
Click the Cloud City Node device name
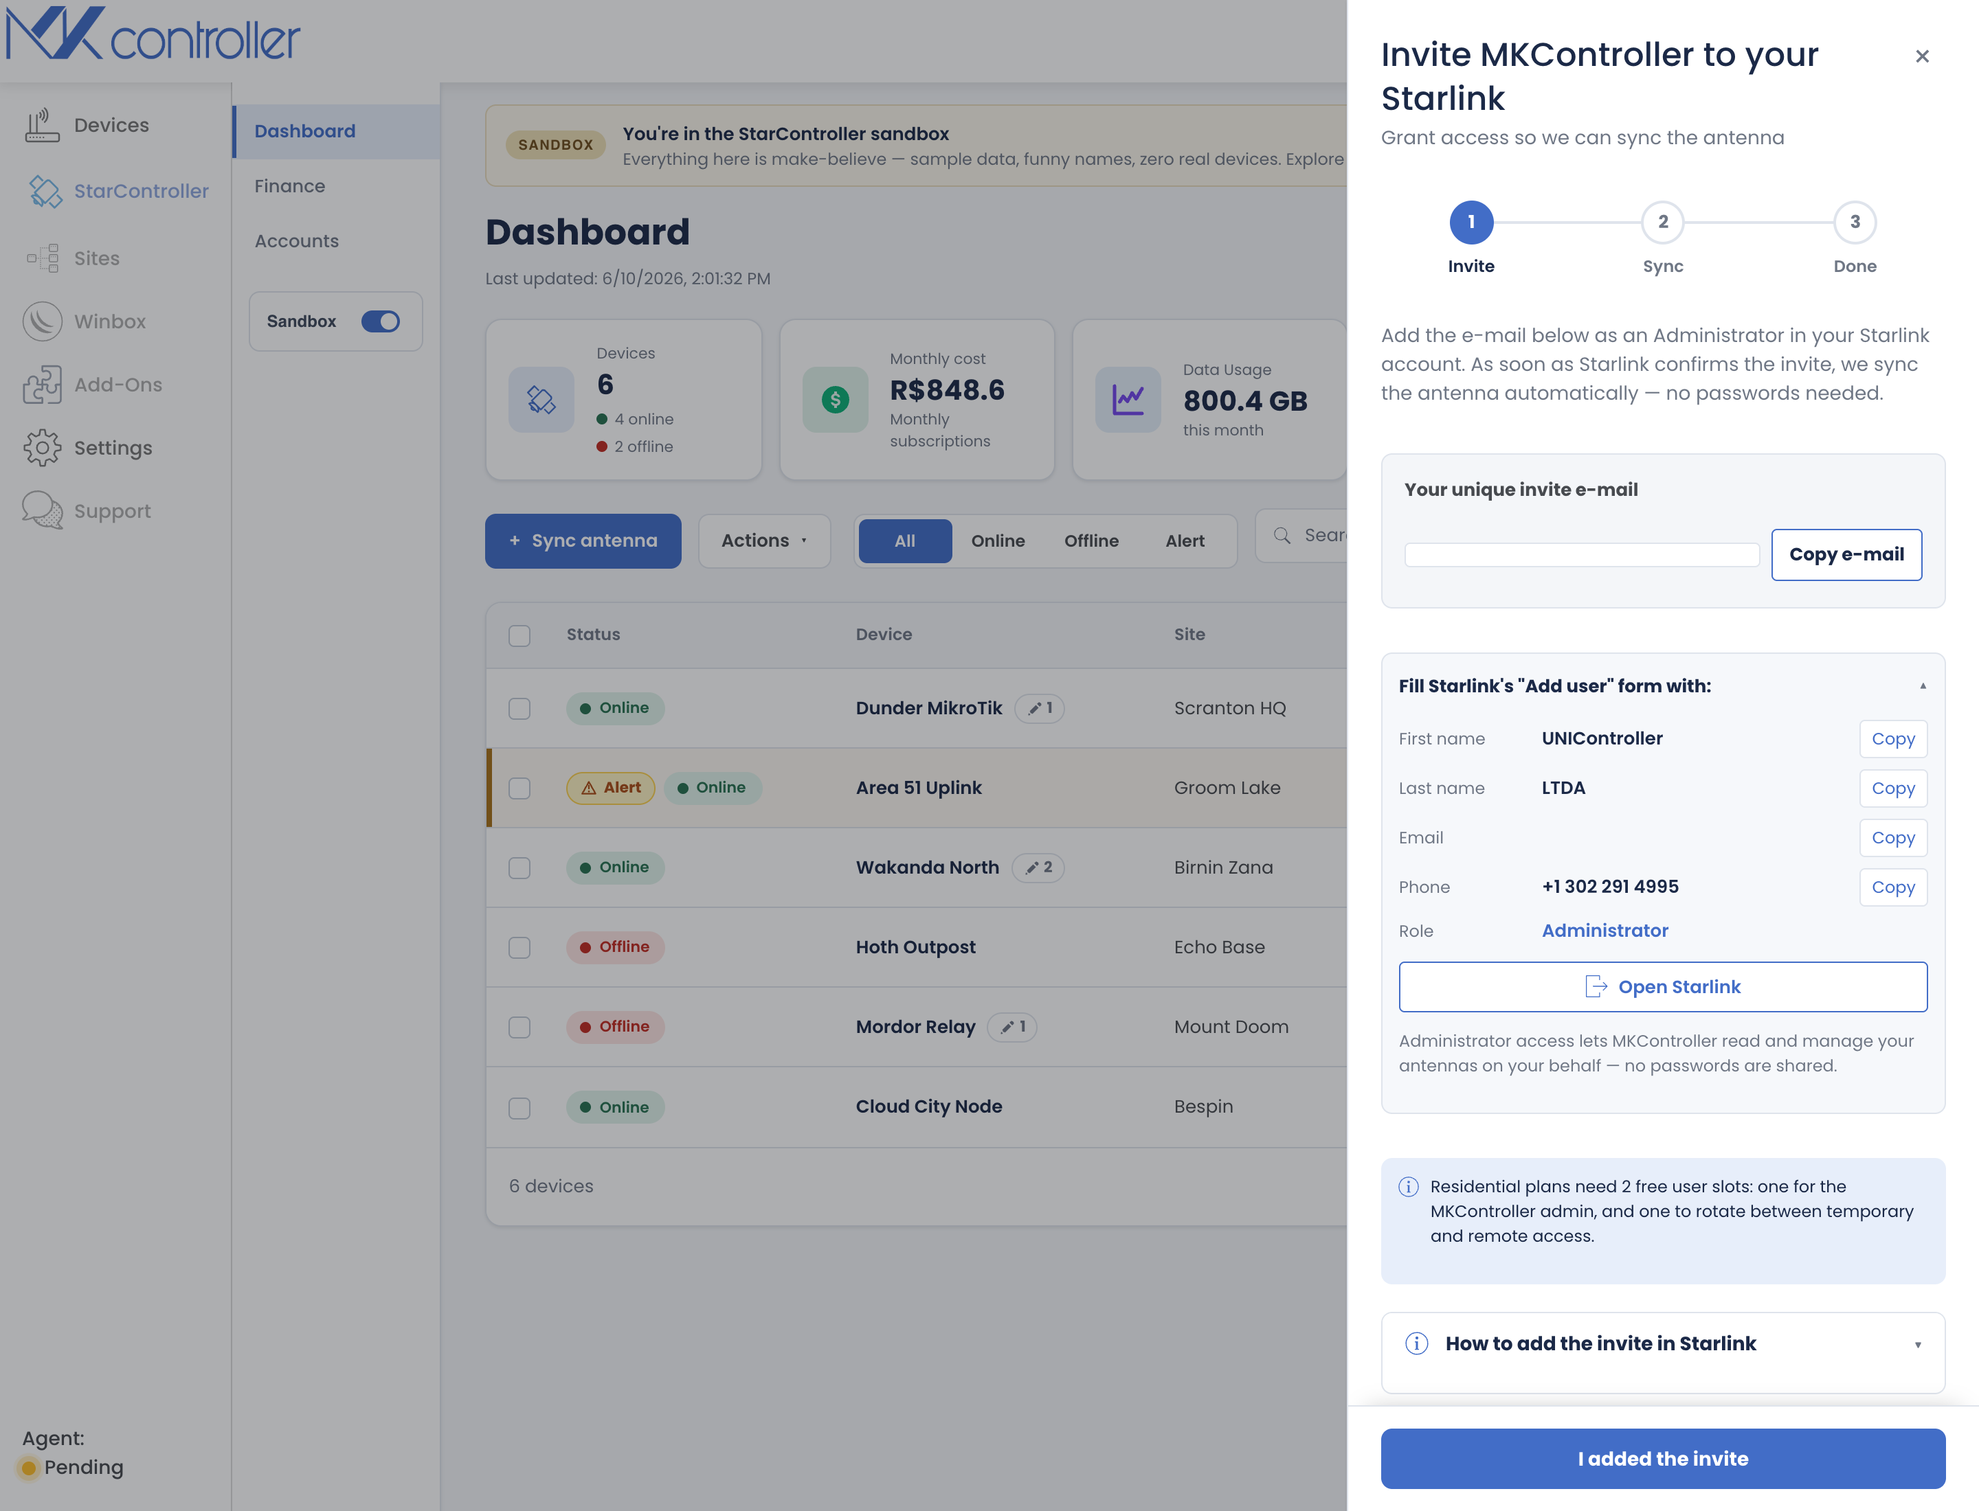point(929,1106)
